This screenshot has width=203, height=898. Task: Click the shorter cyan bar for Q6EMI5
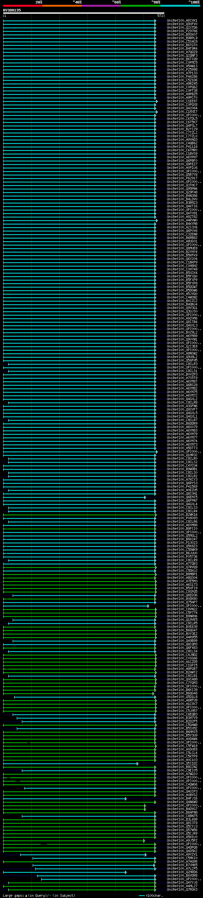75,497
